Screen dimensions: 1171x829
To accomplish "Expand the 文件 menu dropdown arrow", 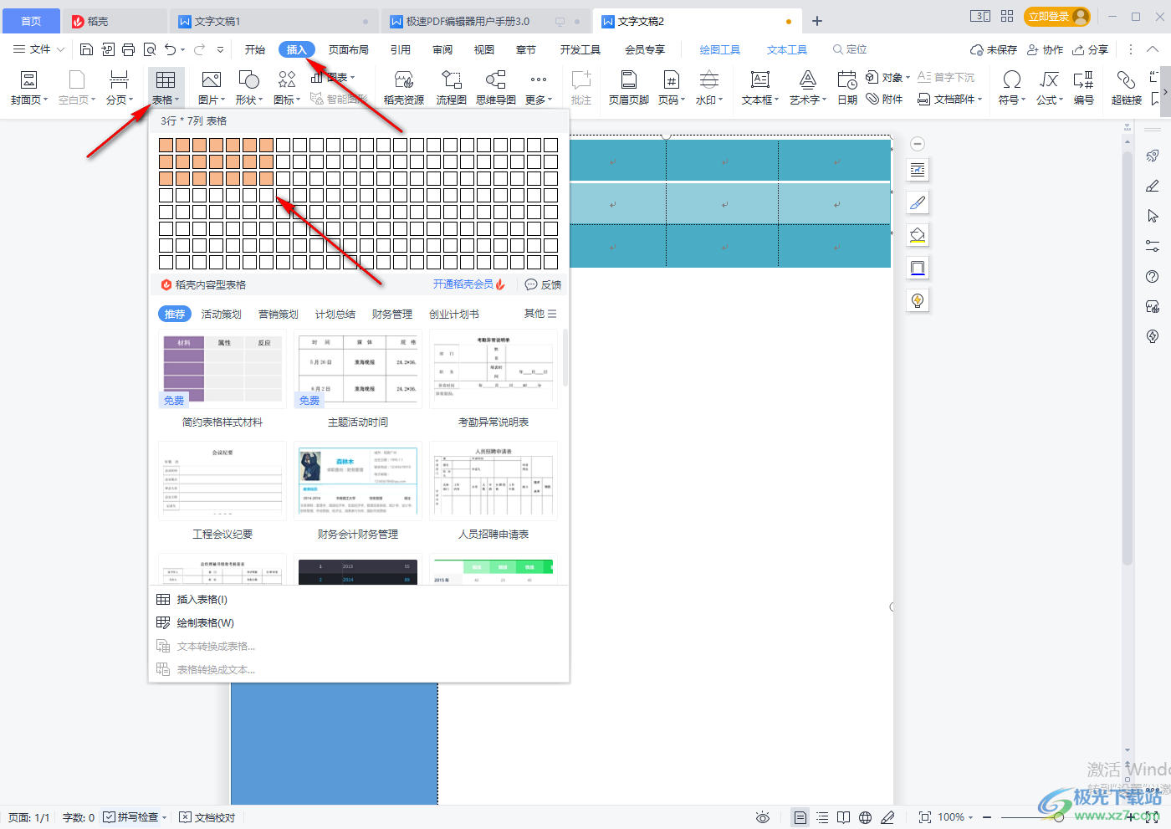I will pyautogui.click(x=61, y=49).
